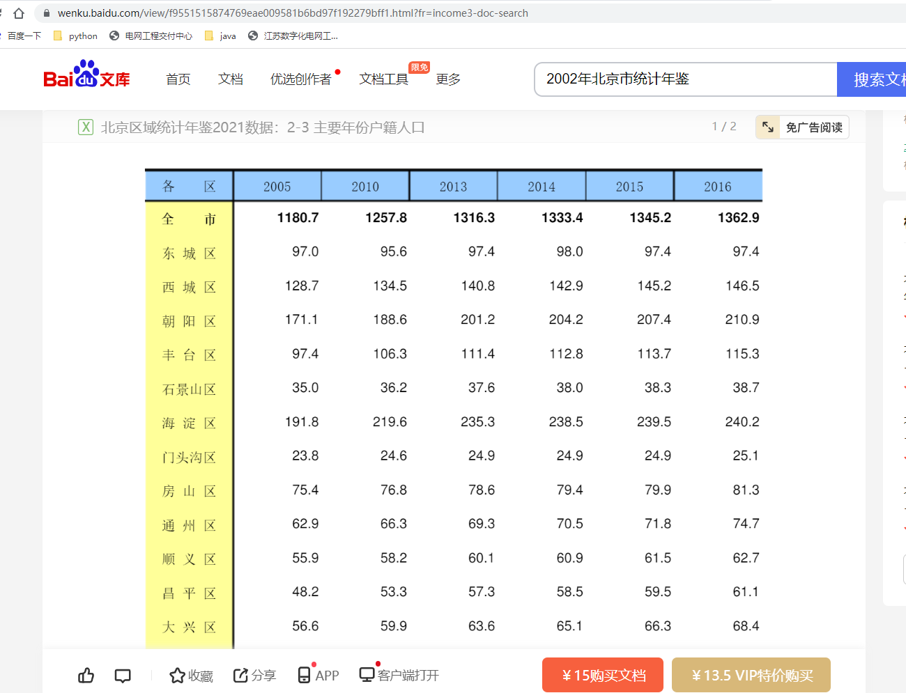Open the python bookmark folder
This screenshot has height=693, width=906.
[x=75, y=36]
